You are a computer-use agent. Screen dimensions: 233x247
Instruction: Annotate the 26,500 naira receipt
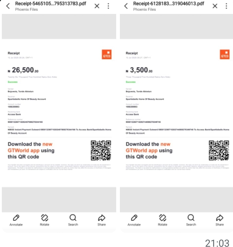(16, 220)
